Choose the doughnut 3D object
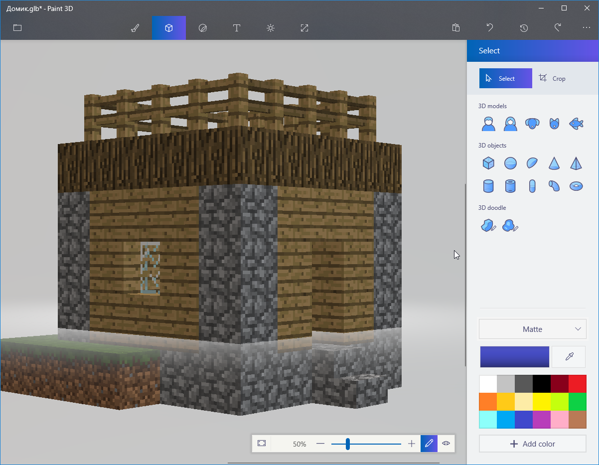The height and width of the screenshot is (465, 599). tap(576, 186)
